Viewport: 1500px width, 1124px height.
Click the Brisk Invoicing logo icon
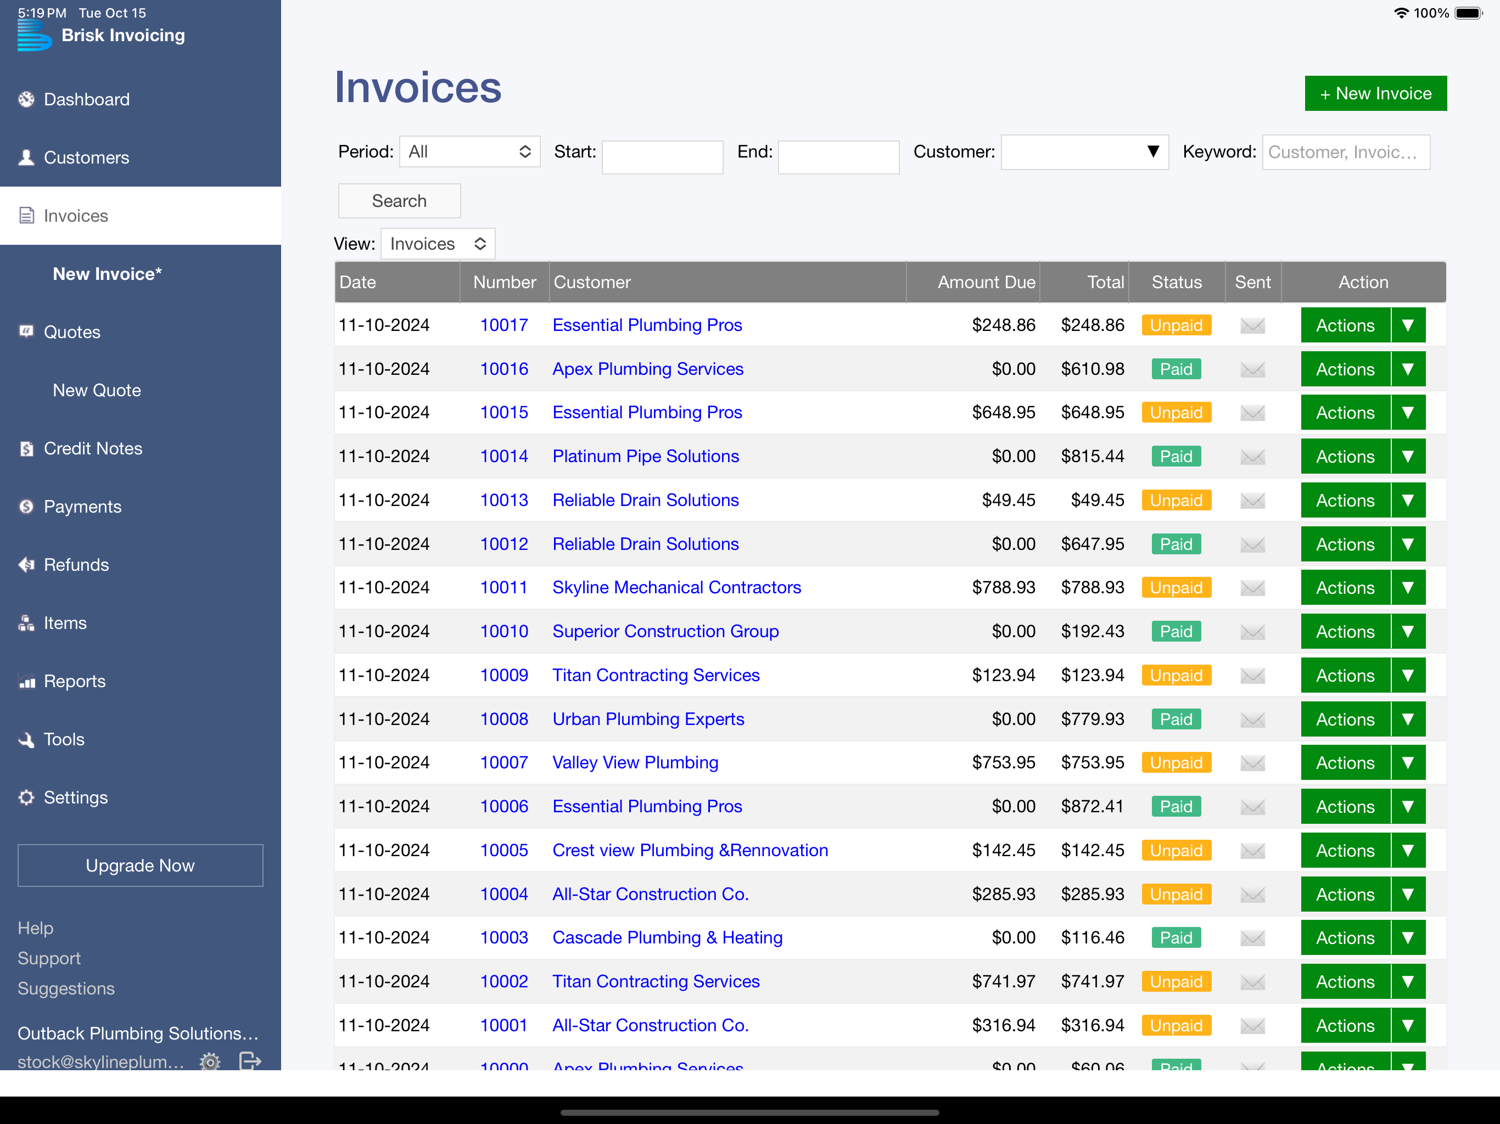click(x=34, y=35)
